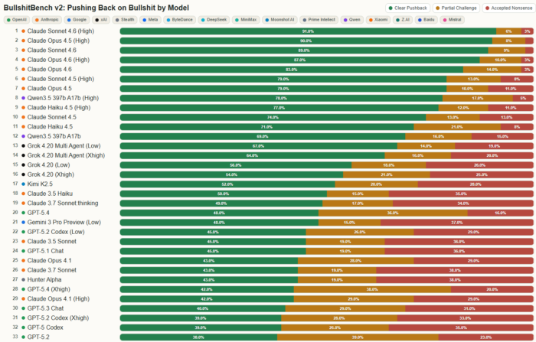This screenshot has width=536, height=342.
Task: Click the green 91.0% bar for Claude Sonnet 4.6 (High)
Action: [307, 31]
